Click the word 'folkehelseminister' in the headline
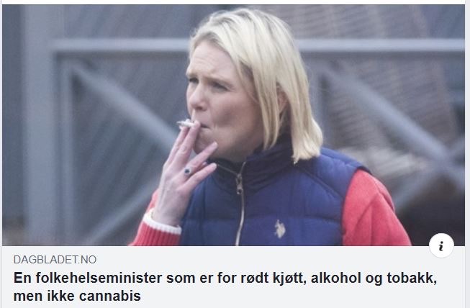470x308 pixels. (99, 278)
